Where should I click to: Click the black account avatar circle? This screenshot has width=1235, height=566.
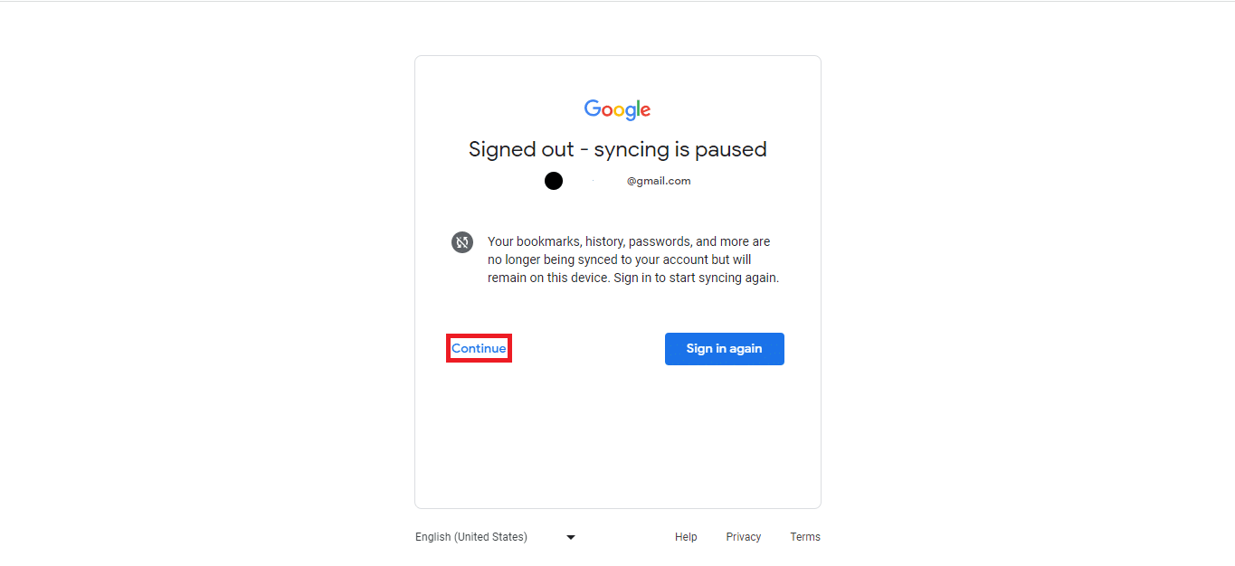coord(554,181)
